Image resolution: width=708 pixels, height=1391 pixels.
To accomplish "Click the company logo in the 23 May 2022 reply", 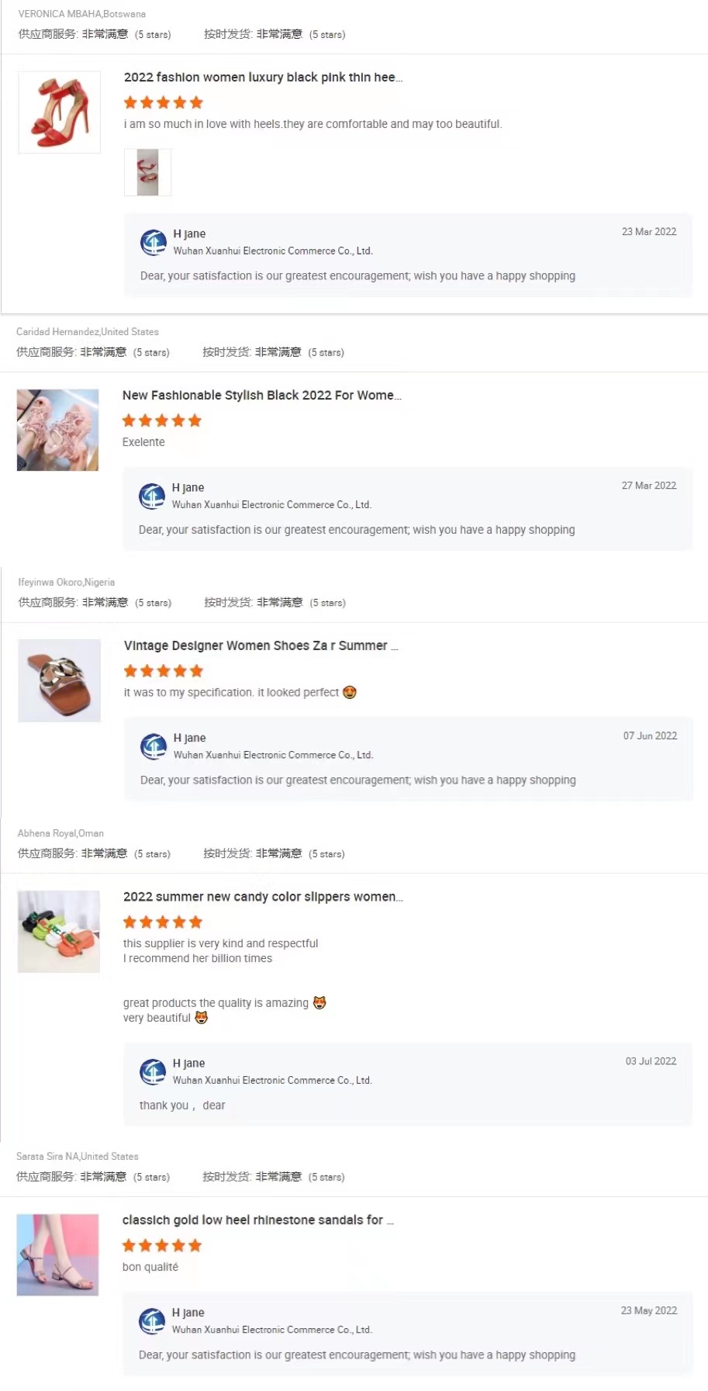I will click(152, 1320).
